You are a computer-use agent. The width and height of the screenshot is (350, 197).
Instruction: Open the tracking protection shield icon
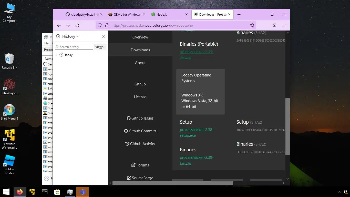[x=100, y=25]
